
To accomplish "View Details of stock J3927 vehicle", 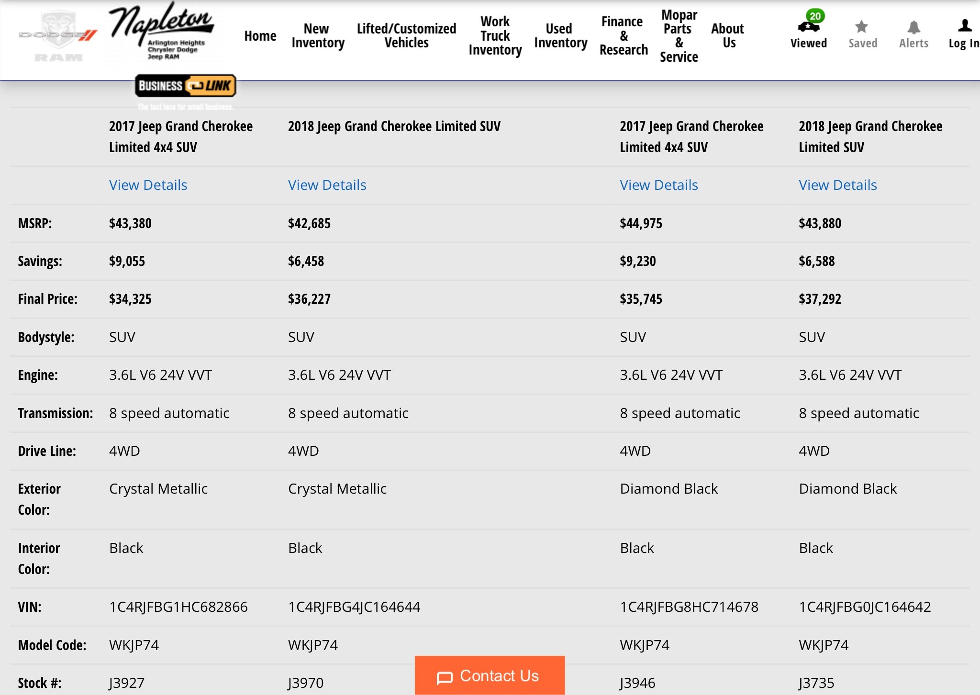I will (x=148, y=185).
